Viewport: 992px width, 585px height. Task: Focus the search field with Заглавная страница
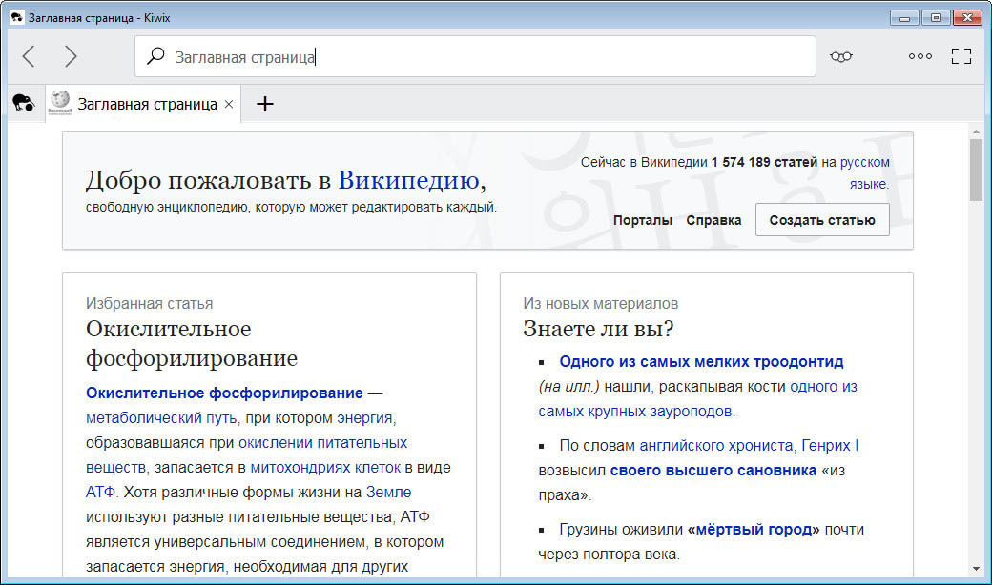pyautogui.click(x=475, y=56)
